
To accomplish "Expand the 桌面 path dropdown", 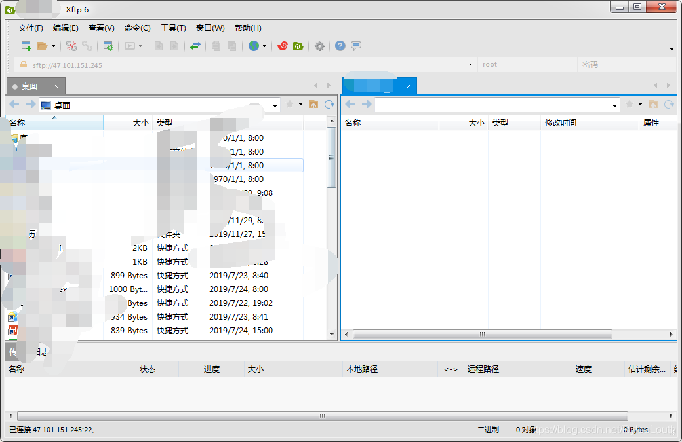I will (x=275, y=106).
